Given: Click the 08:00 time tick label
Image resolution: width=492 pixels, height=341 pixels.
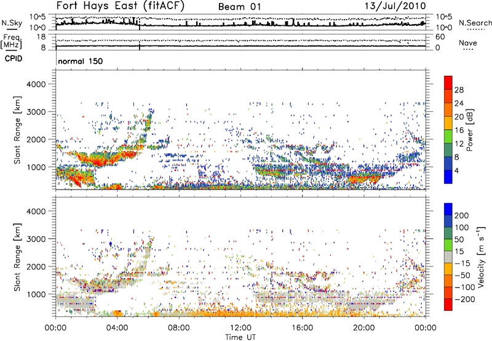Looking at the screenshot, I should pos(179,328).
